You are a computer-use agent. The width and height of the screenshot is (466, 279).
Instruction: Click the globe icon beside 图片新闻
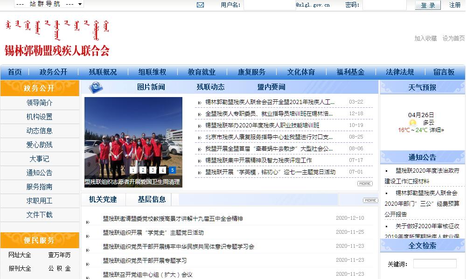pos(96,87)
